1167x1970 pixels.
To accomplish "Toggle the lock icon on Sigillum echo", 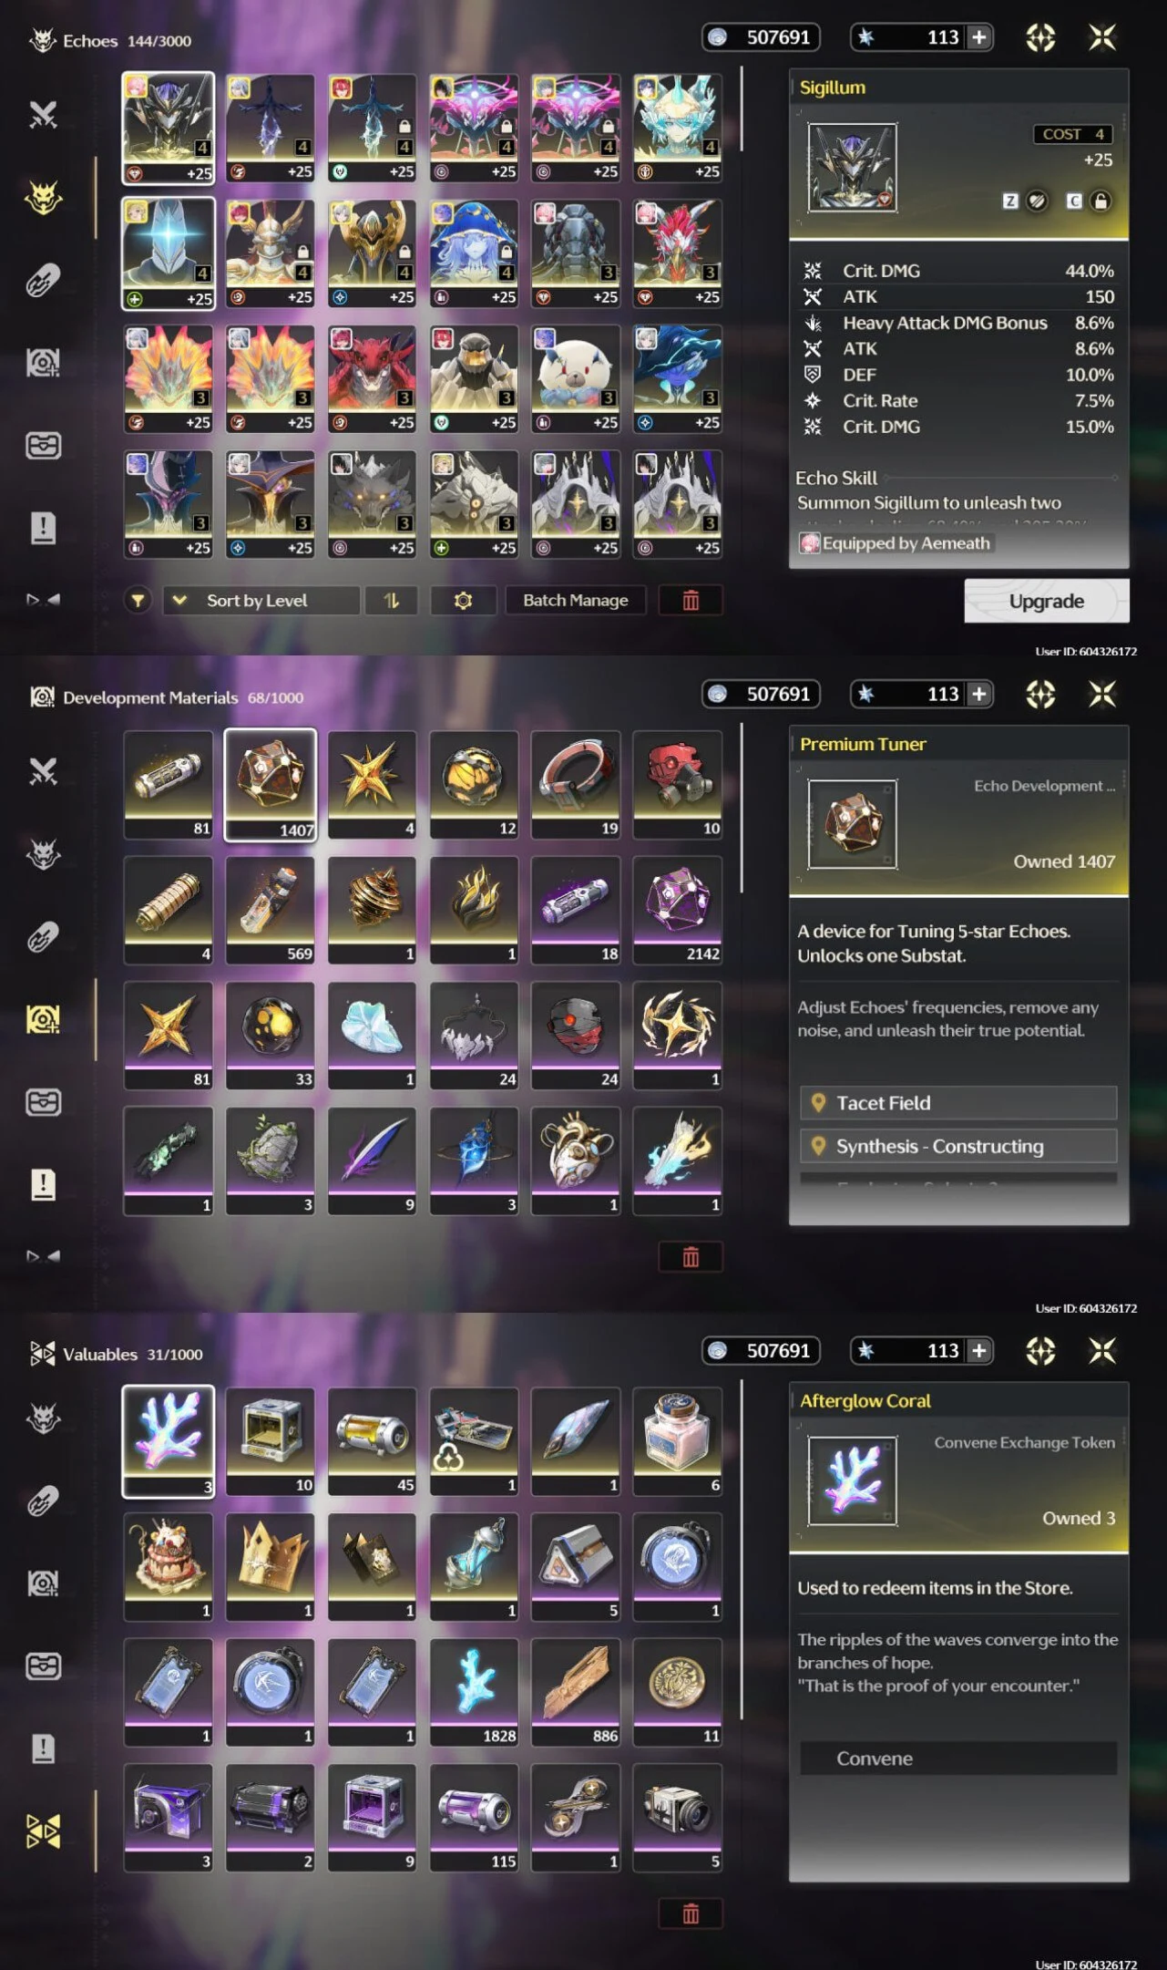I will [x=1100, y=201].
